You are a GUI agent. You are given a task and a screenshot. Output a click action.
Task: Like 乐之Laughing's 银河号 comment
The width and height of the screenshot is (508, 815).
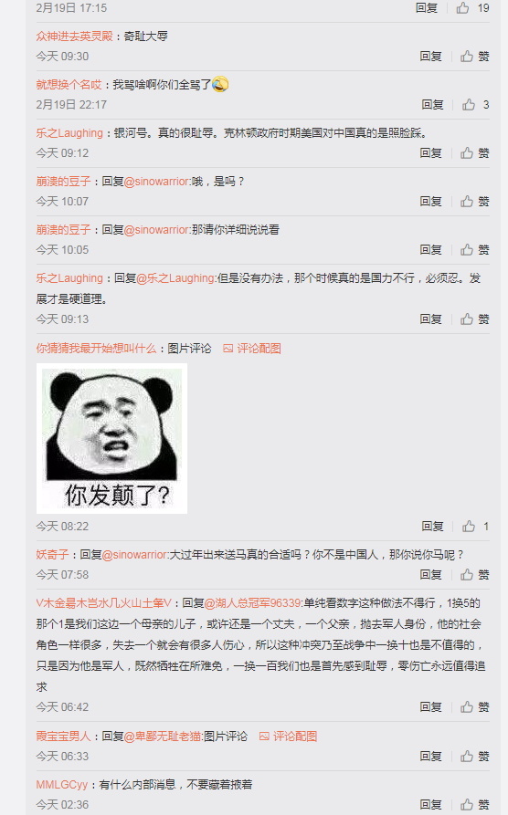475,152
